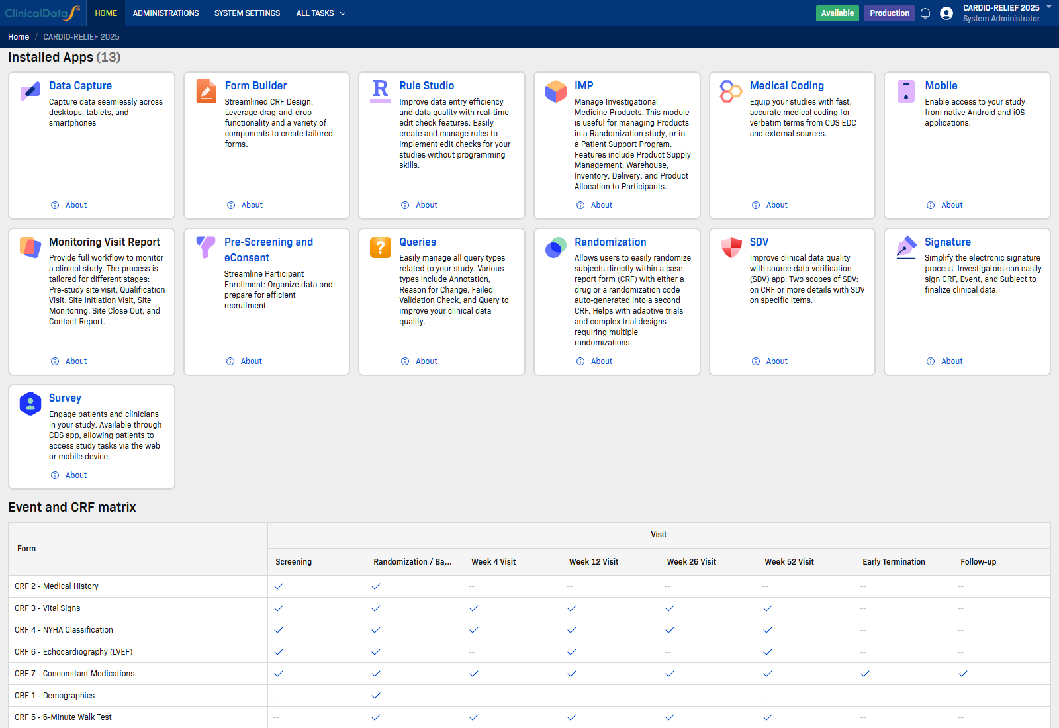This screenshot has width=1059, height=728.
Task: Click the Home breadcrumb
Action: pos(19,37)
